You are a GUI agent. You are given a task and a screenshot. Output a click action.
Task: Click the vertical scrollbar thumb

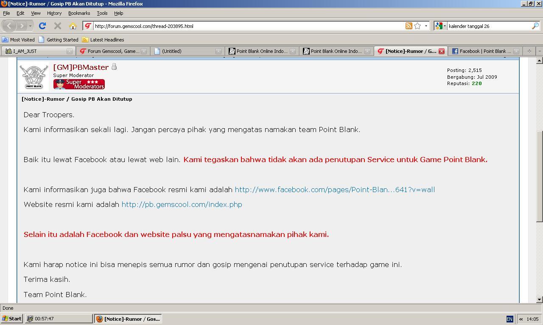[539, 176]
